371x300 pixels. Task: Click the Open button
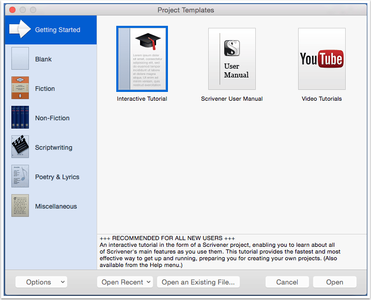334,282
